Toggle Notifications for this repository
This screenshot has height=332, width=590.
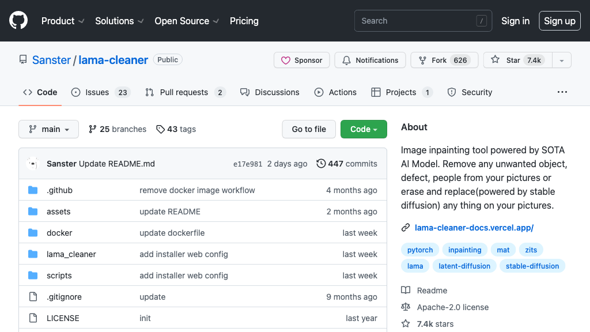[x=370, y=60]
